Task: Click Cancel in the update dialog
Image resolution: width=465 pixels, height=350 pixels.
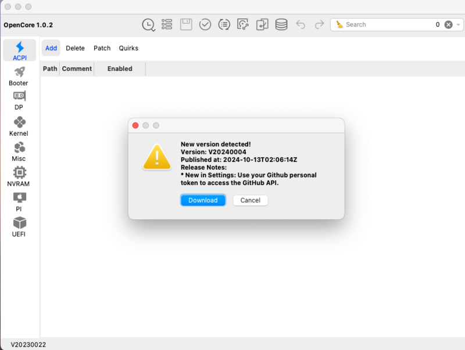Action: [x=251, y=200]
